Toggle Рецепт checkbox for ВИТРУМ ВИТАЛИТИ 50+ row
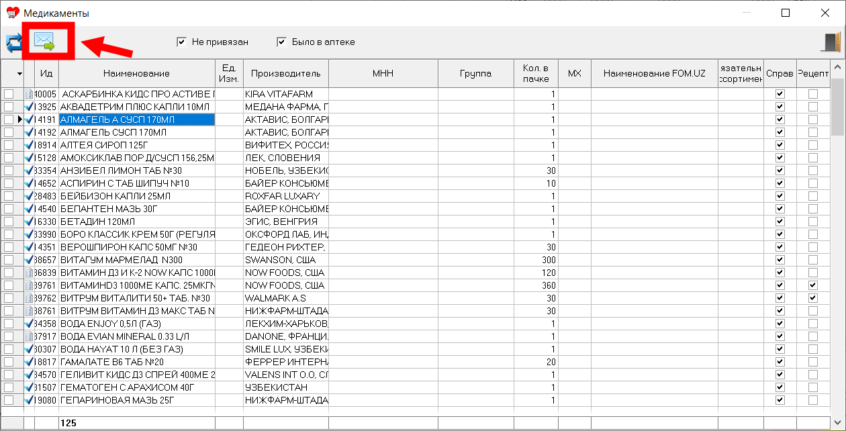The height and width of the screenshot is (431, 846). click(x=813, y=298)
